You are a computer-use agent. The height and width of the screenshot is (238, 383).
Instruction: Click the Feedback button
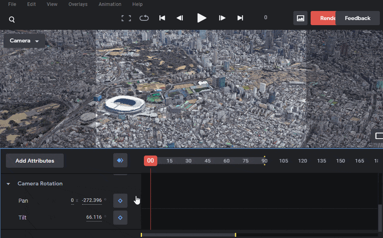[357, 18]
